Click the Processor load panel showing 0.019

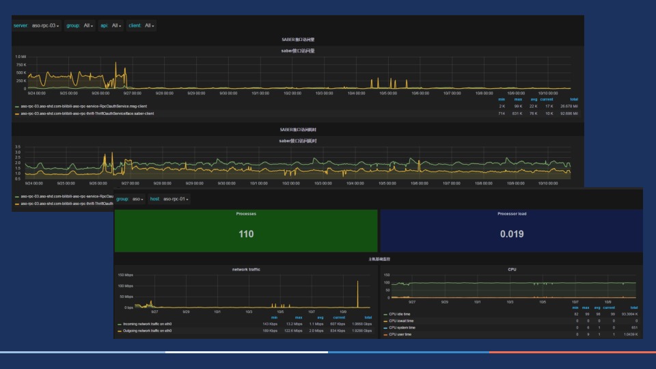coord(512,231)
